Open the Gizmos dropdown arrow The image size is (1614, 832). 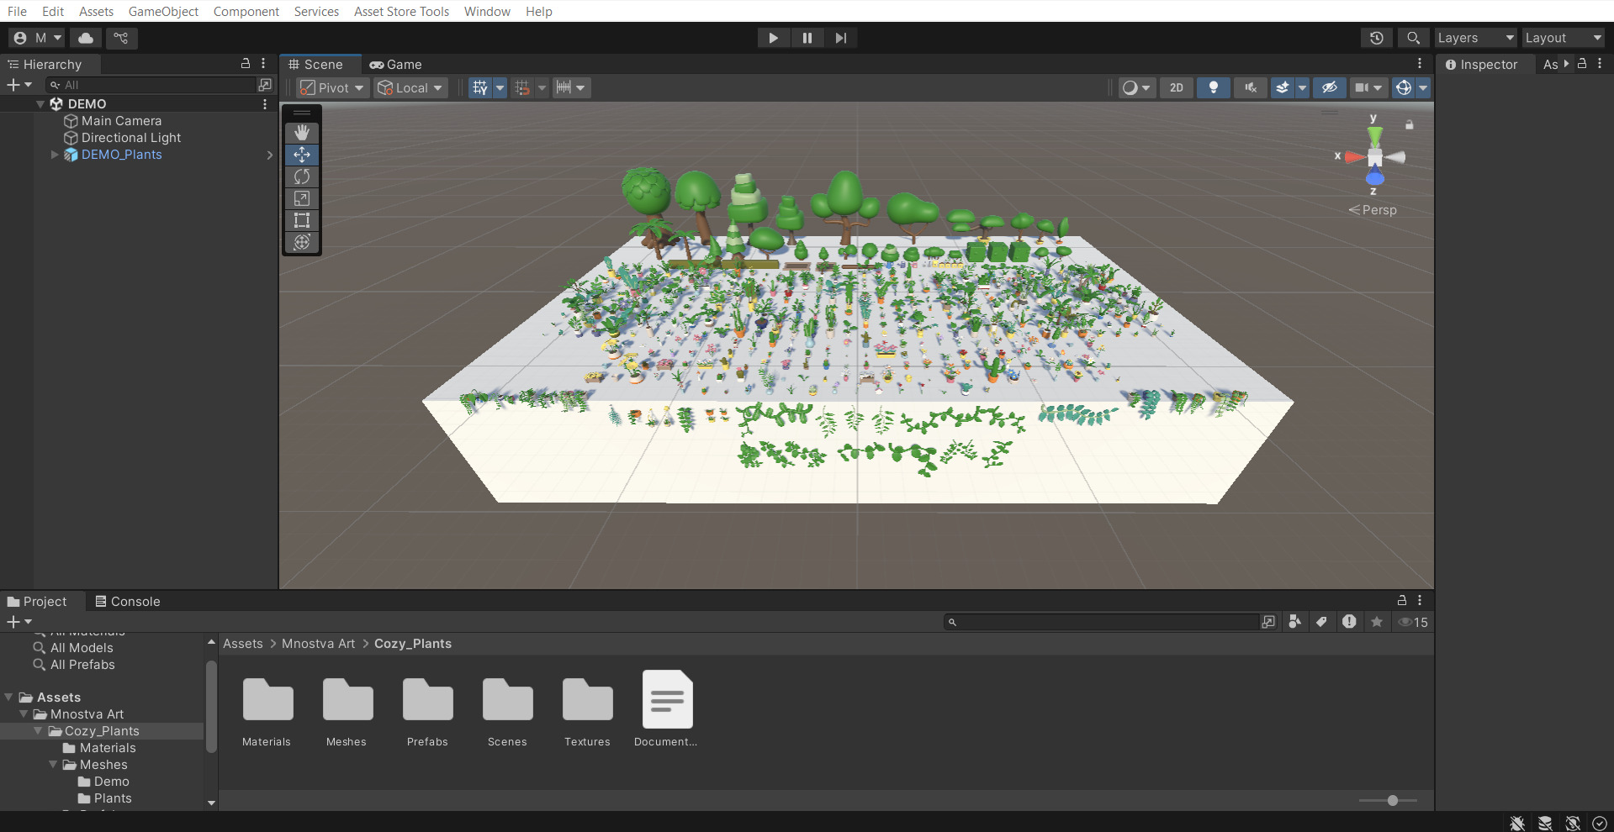(1423, 87)
